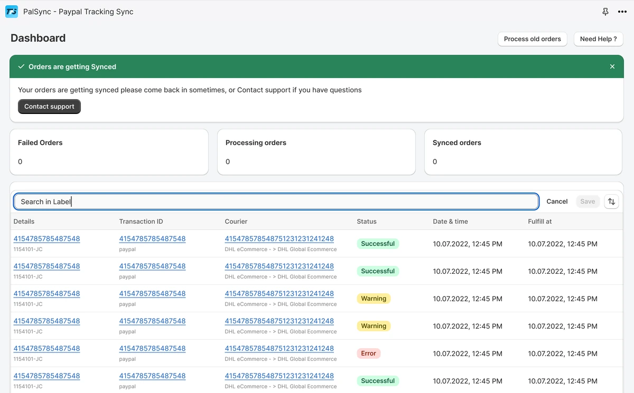634x393 pixels.
Task: Click the Date & time value in Error row
Action: pos(468,353)
